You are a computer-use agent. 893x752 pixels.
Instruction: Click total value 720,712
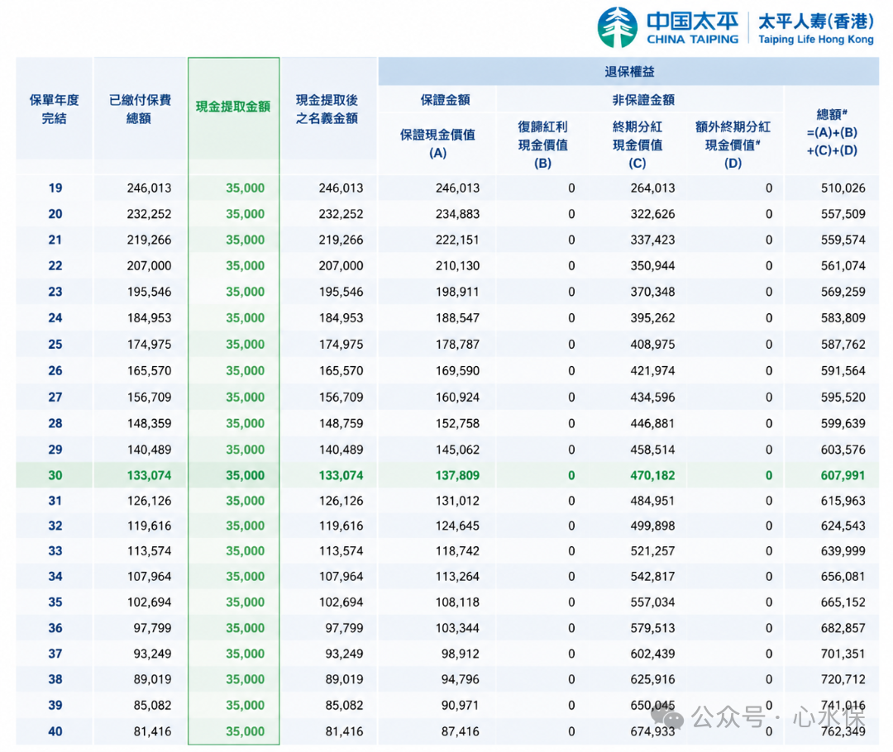[843, 679]
